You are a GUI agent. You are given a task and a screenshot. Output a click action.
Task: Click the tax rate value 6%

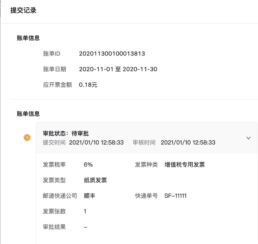(88, 165)
